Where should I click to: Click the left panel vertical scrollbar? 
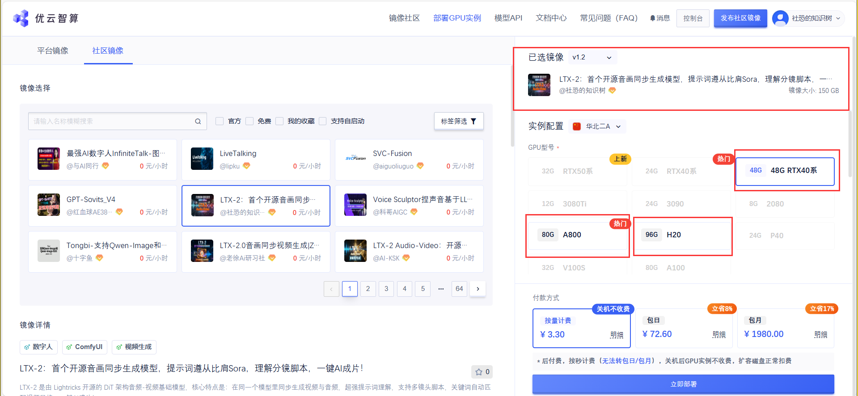[512, 106]
